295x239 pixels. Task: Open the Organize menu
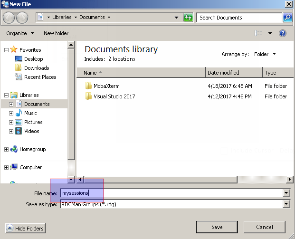pyautogui.click(x=20, y=33)
